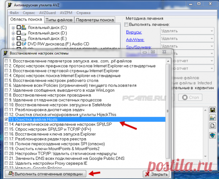Click the DVD RW drive (F:) disc icon
The image size is (219, 179).
tap(24, 44)
